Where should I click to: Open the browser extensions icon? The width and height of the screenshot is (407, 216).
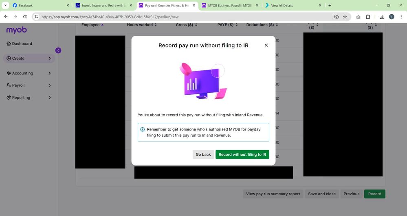tap(368, 17)
